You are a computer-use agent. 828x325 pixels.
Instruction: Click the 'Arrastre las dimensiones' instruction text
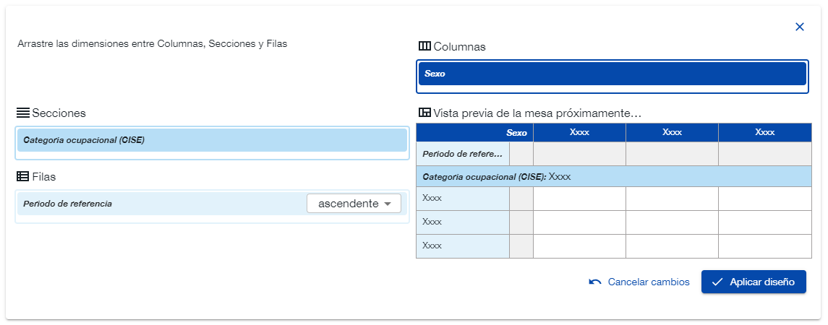pos(153,44)
